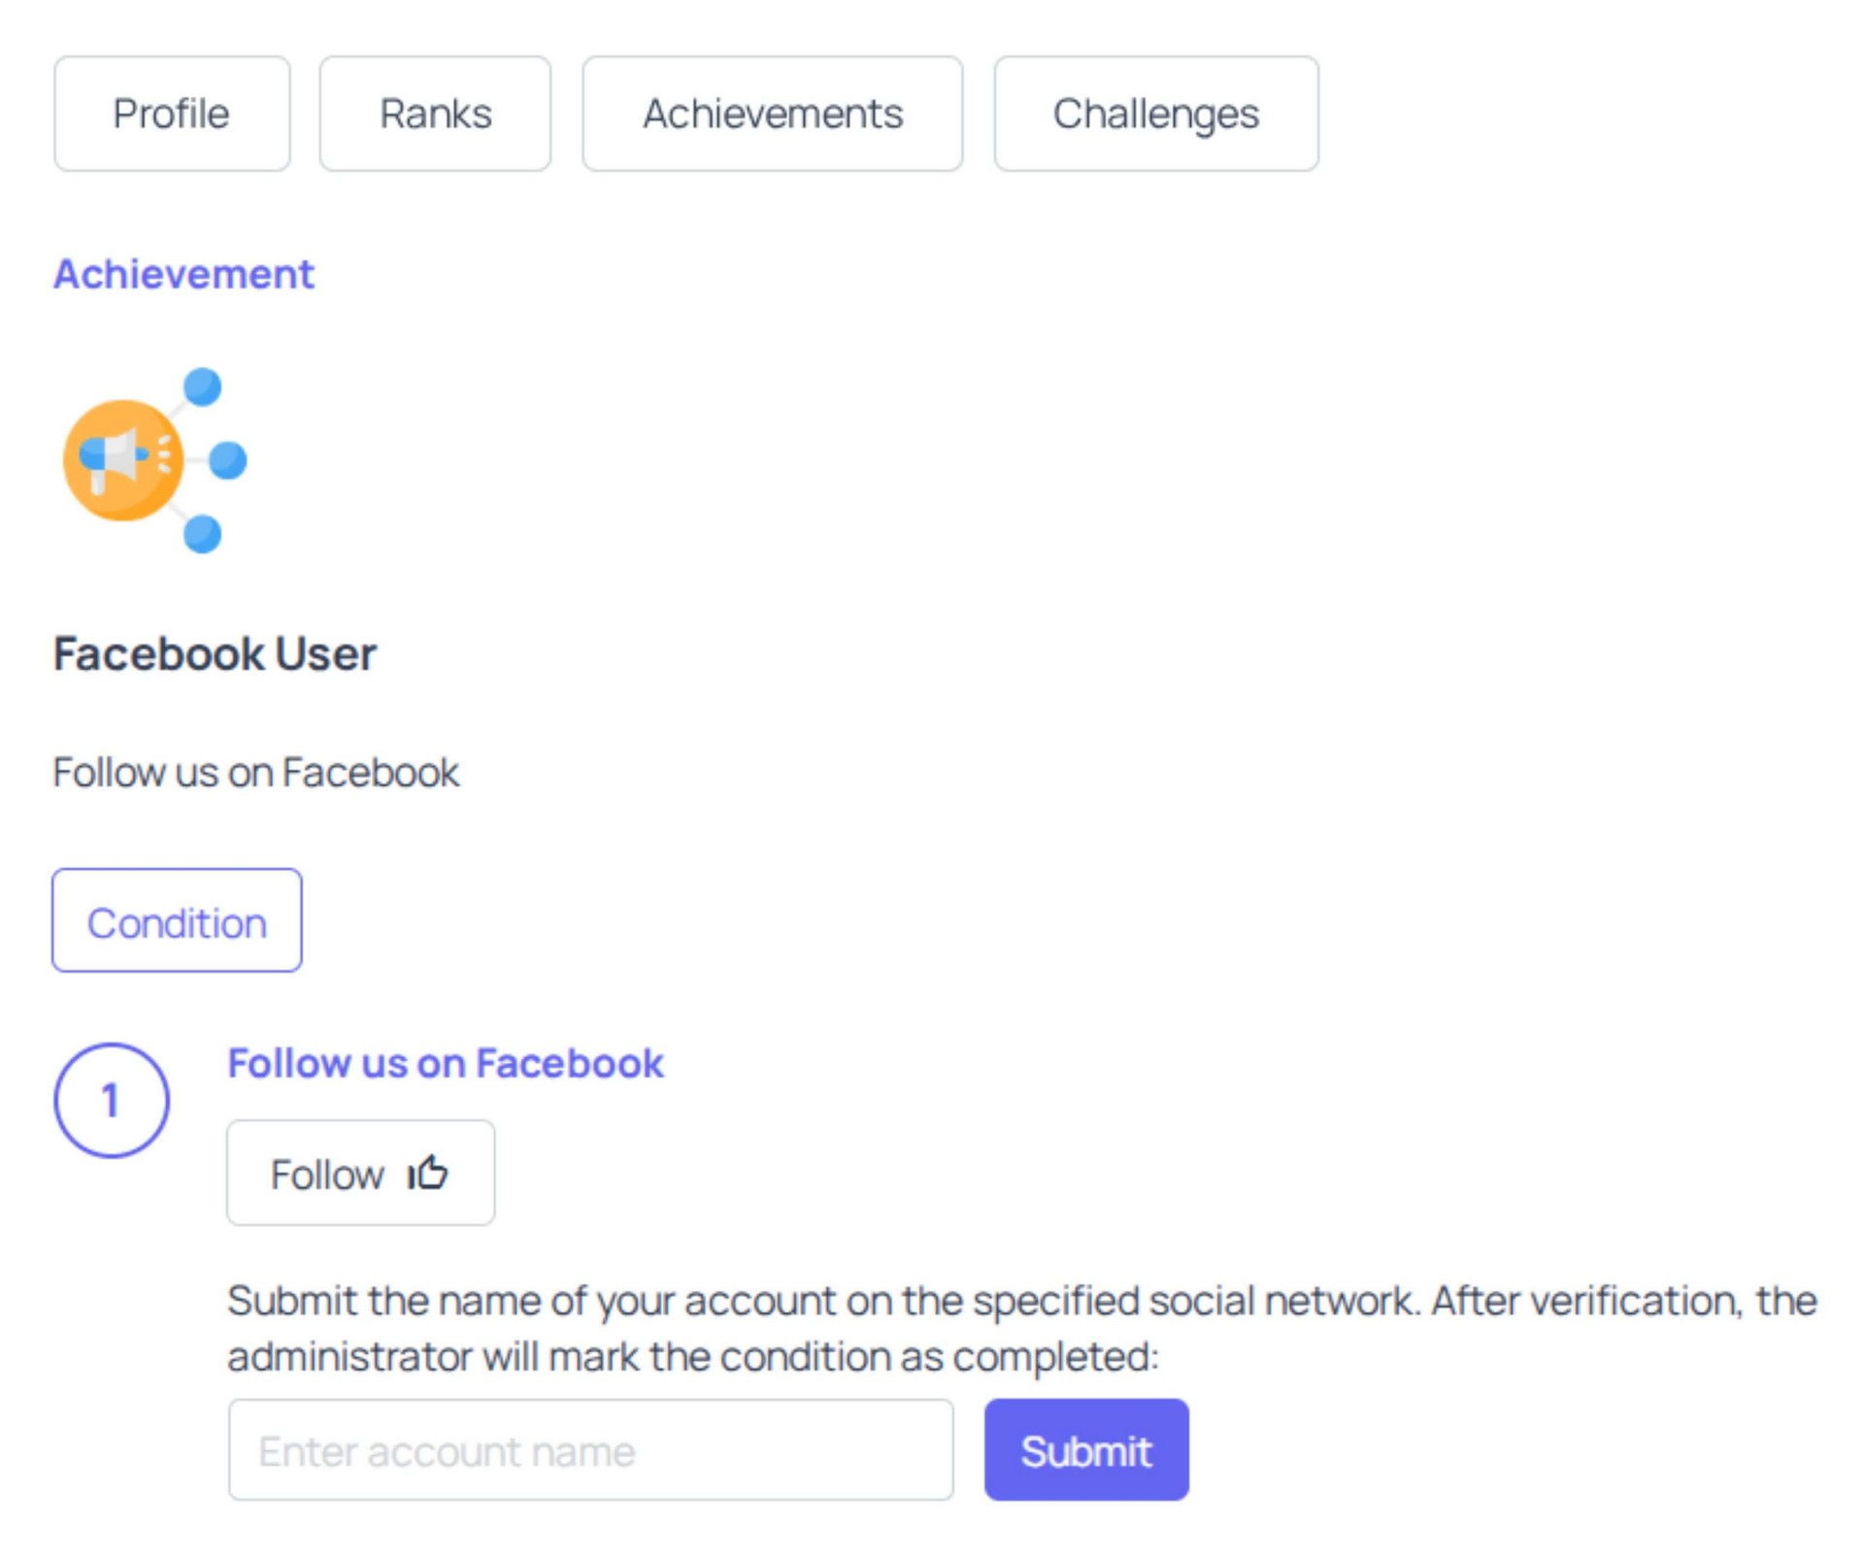Viewport: 1864px width, 1557px height.
Task: Click the 'administrator will mark the condition' line
Action: (x=693, y=1356)
